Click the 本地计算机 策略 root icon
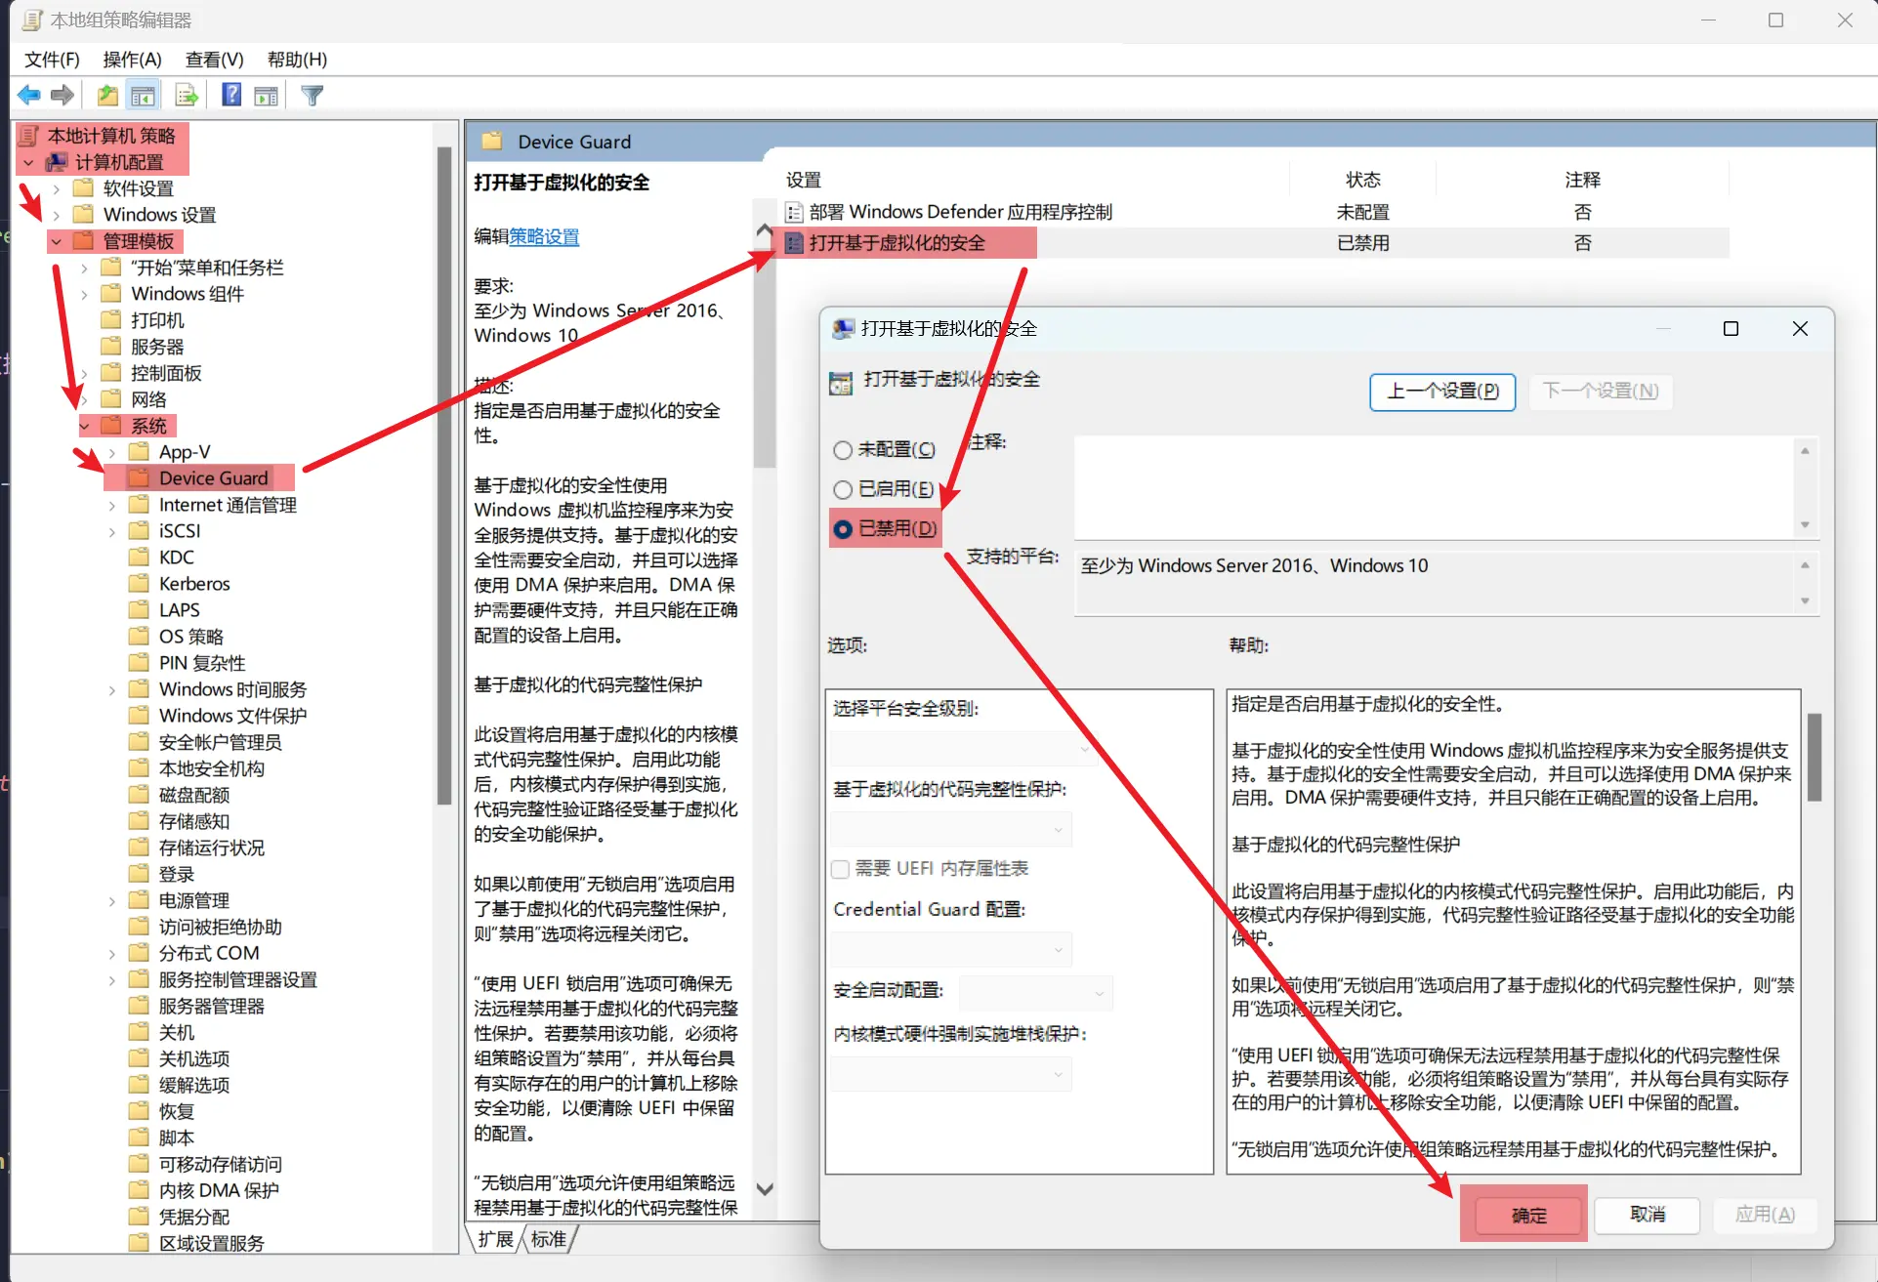 pos(29,136)
